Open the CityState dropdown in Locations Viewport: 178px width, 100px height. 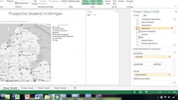(x=169, y=57)
